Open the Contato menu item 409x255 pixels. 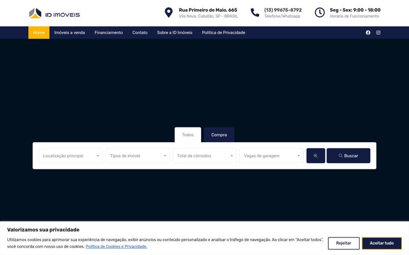140,32
